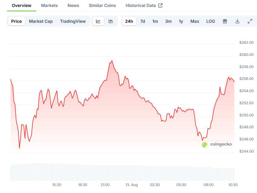Download the chart using the download icon
257x193 pixels.
pos(237,21)
